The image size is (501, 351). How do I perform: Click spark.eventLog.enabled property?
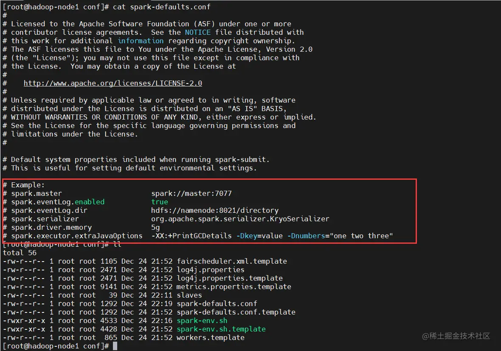58,202
